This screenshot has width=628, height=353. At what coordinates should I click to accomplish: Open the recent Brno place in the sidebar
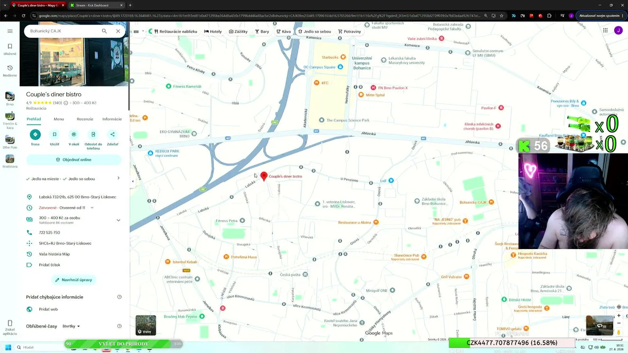coord(10,99)
